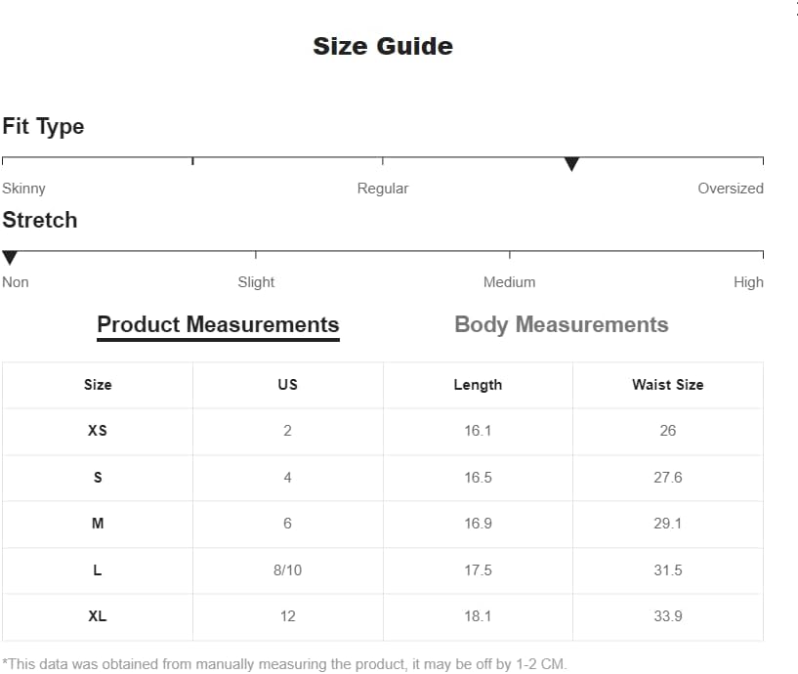Select the L size row label

point(98,570)
